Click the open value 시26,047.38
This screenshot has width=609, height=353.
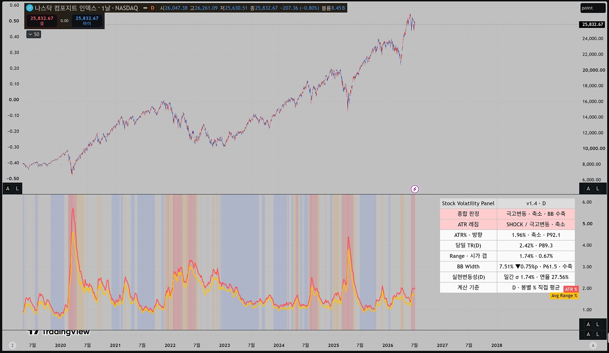point(174,8)
